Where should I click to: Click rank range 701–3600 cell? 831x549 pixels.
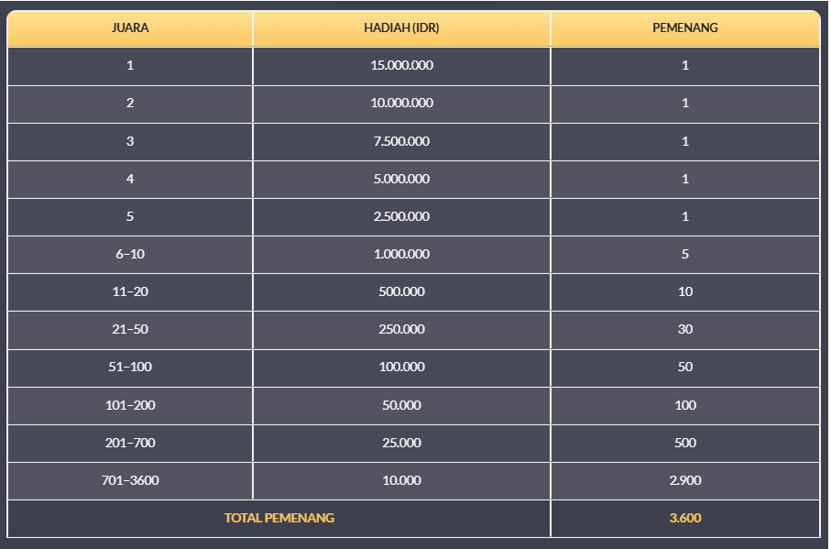pyautogui.click(x=130, y=480)
